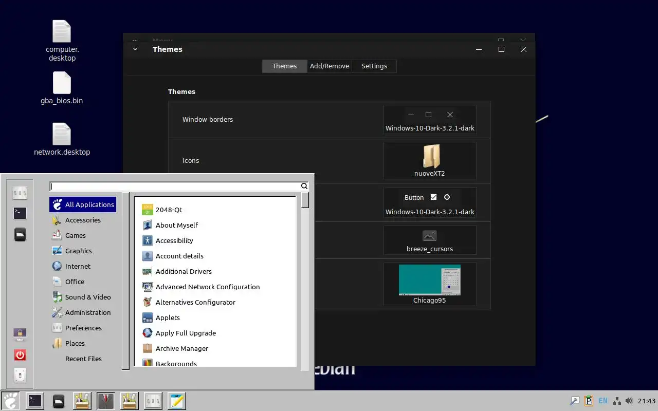Select the network.desktop desktop file
Viewport: 658px width, 411px height.
[62, 140]
